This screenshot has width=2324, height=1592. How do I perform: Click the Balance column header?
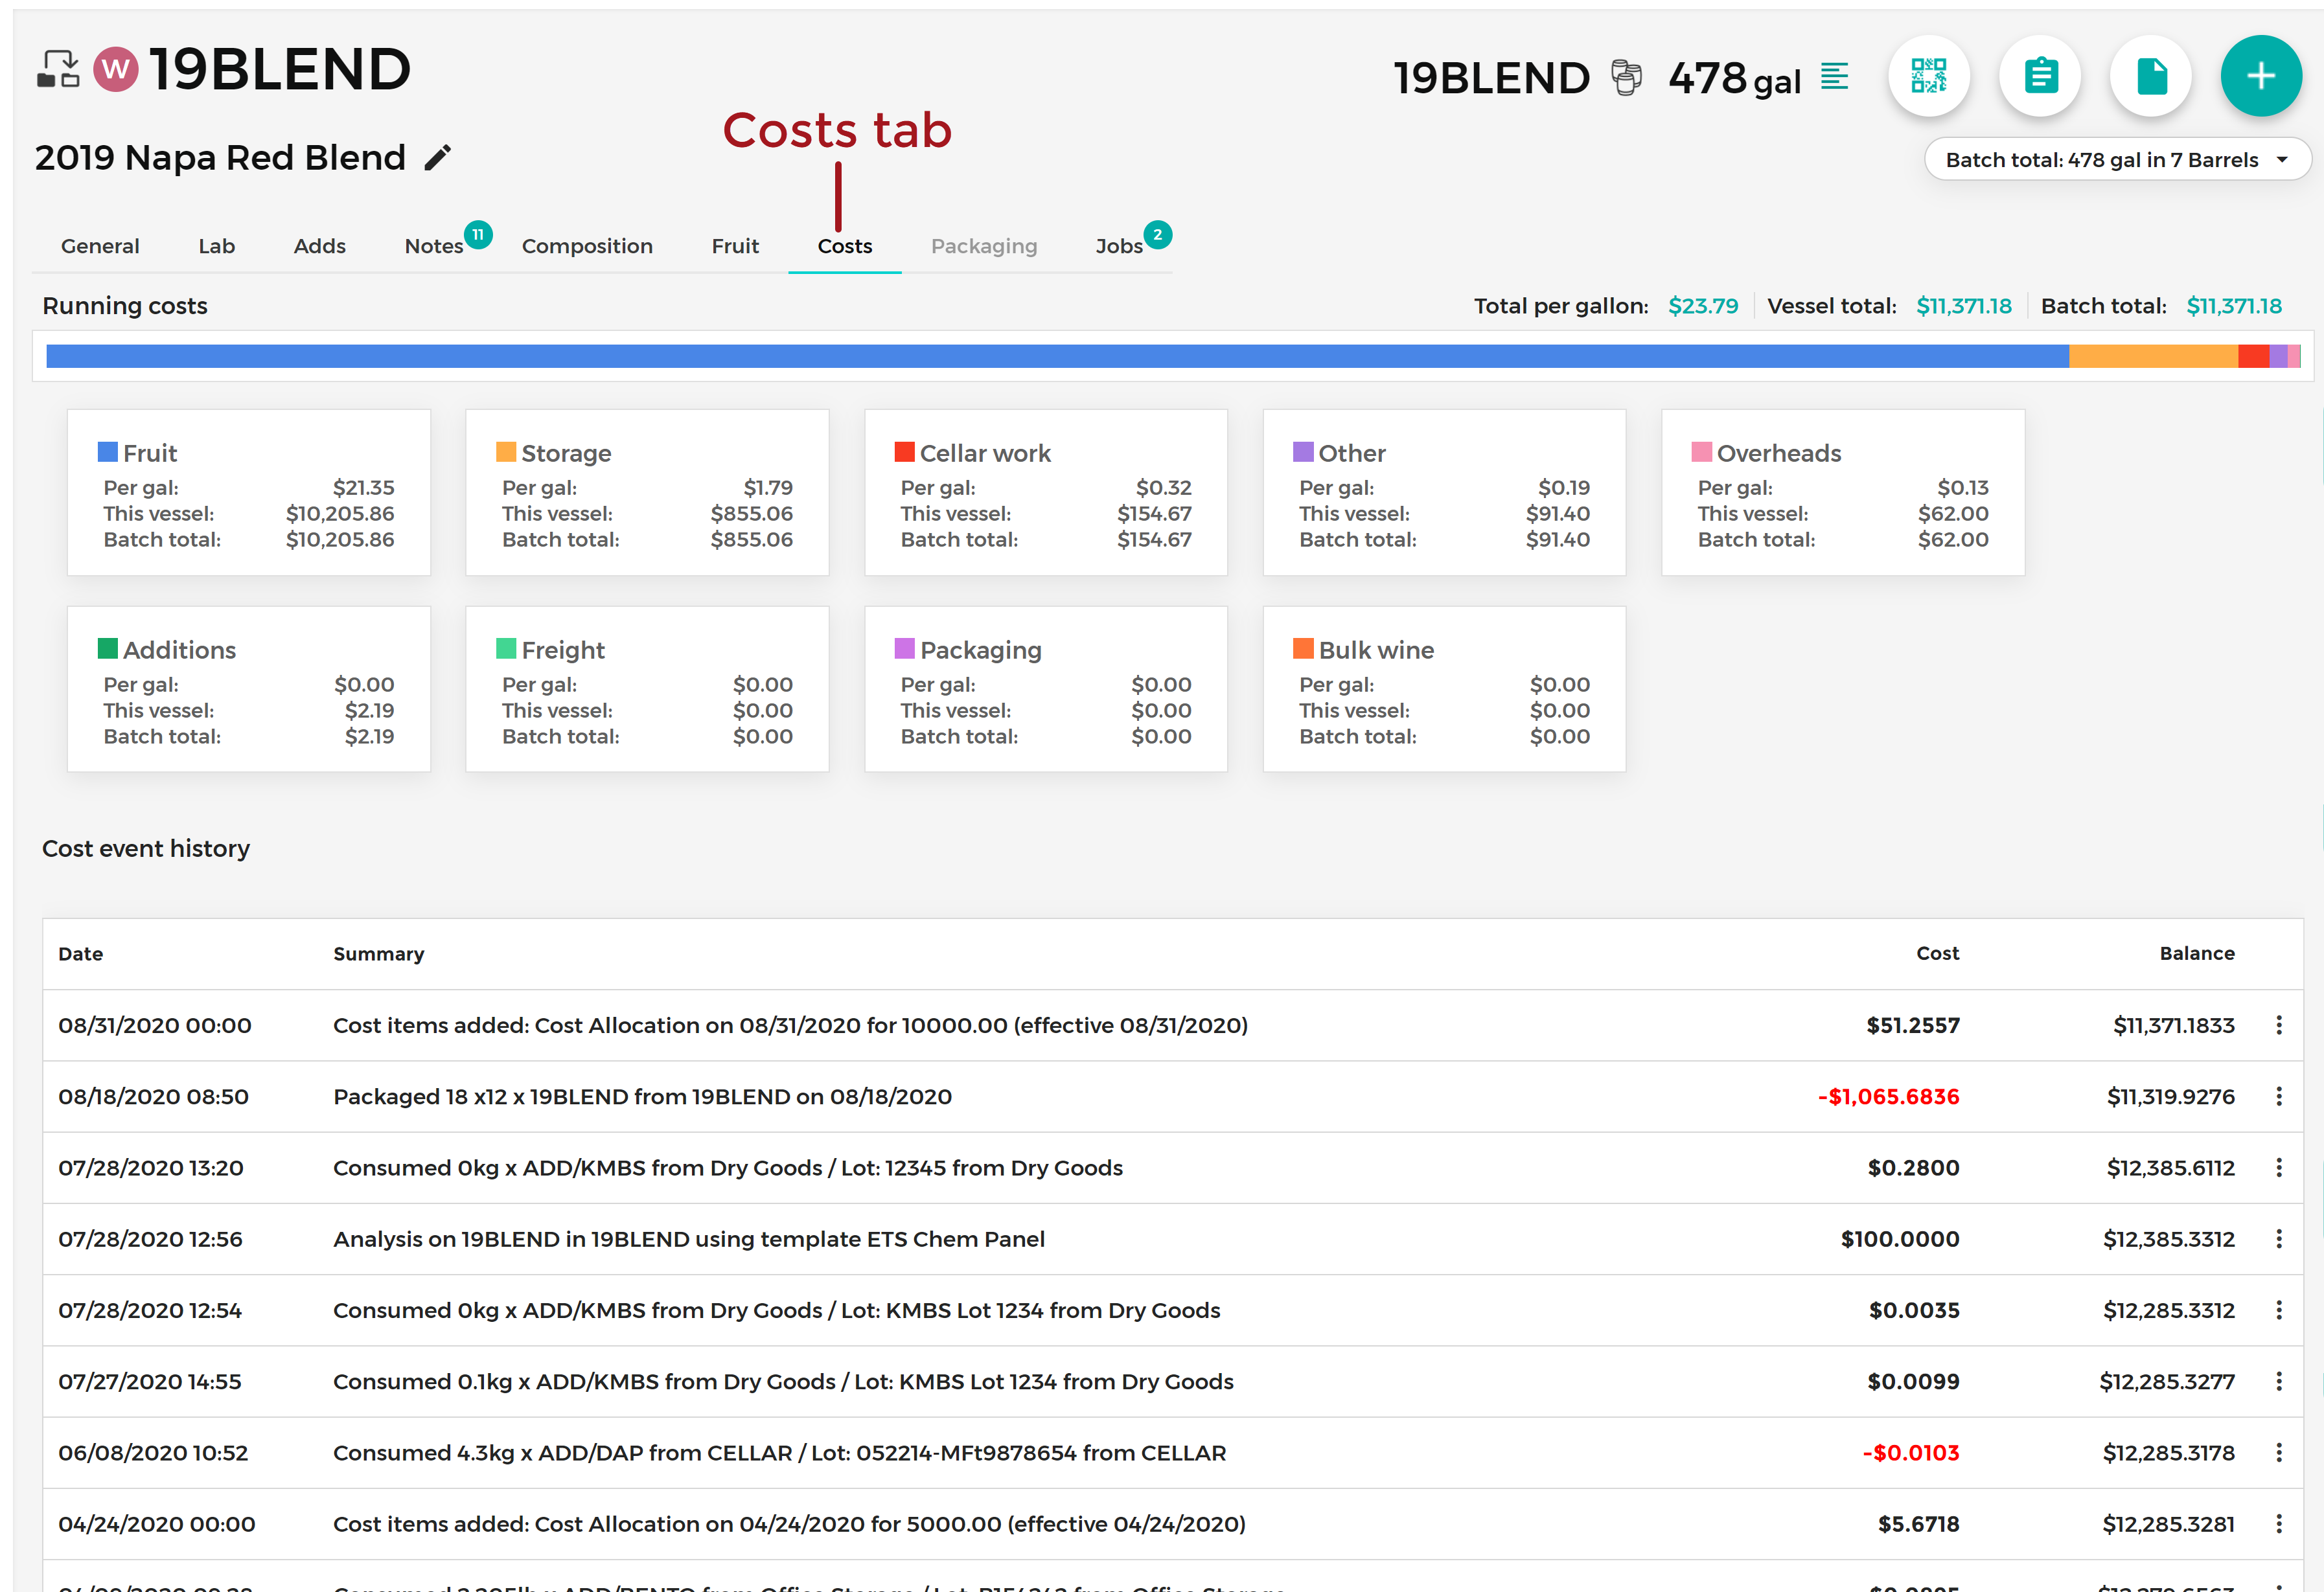click(x=2197, y=953)
